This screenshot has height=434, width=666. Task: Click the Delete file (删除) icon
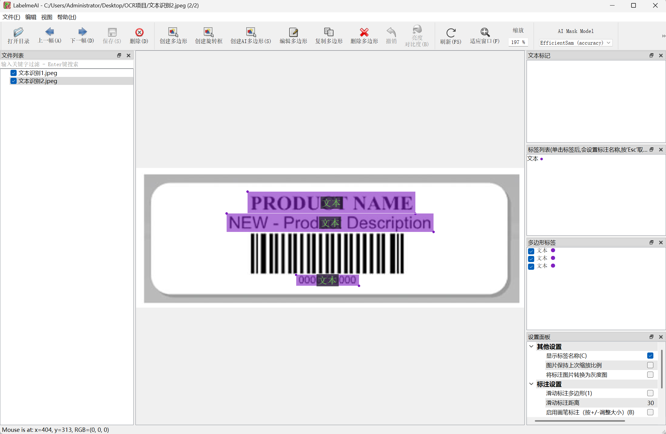click(139, 32)
